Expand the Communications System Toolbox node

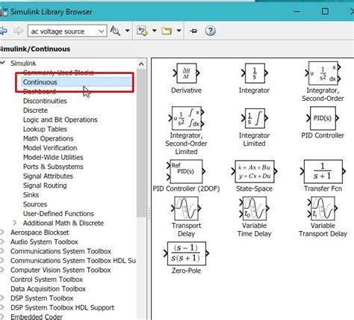(x=2, y=251)
